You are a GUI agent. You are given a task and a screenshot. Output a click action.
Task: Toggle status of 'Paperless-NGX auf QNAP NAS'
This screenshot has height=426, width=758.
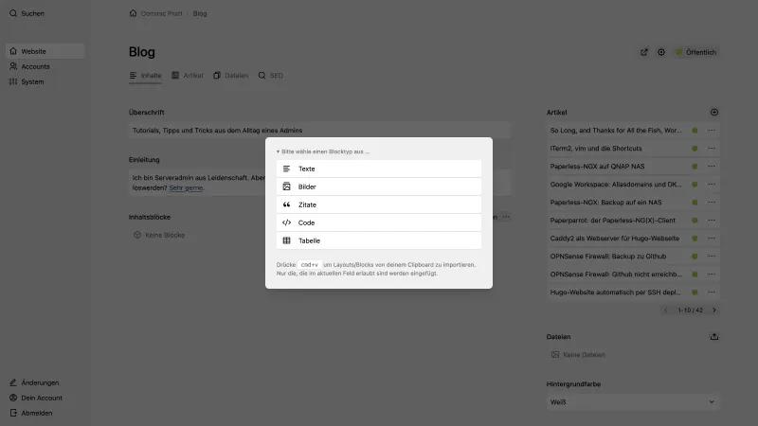tap(695, 167)
